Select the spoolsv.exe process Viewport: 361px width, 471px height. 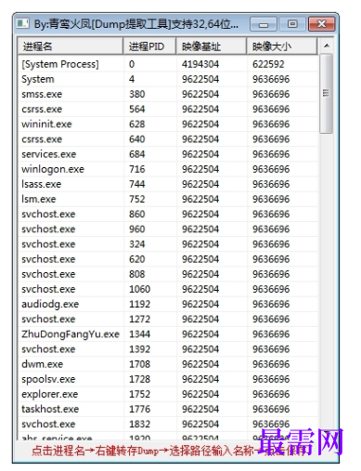168,379
